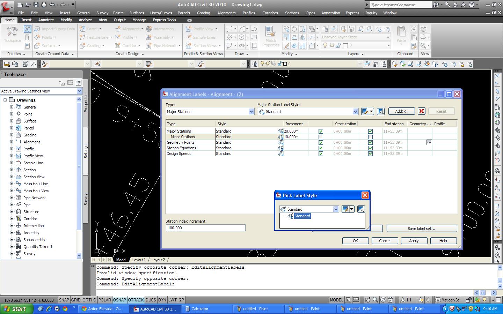Screen dimensions: 503x314
Task: Click OK in Alignment Labels dialog
Action: 355,241
